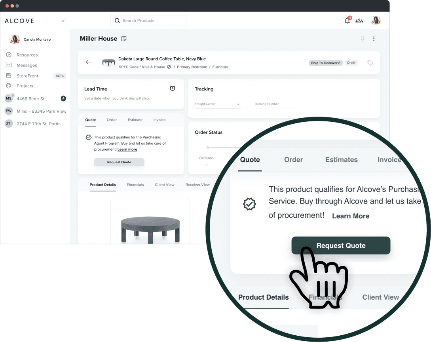Select the 4466 State St. project
Image resolution: width=431 pixels, height=342 pixels.
tap(31, 98)
